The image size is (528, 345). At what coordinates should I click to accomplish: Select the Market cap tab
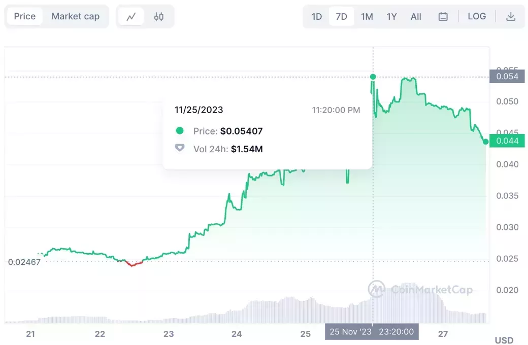[x=76, y=17]
